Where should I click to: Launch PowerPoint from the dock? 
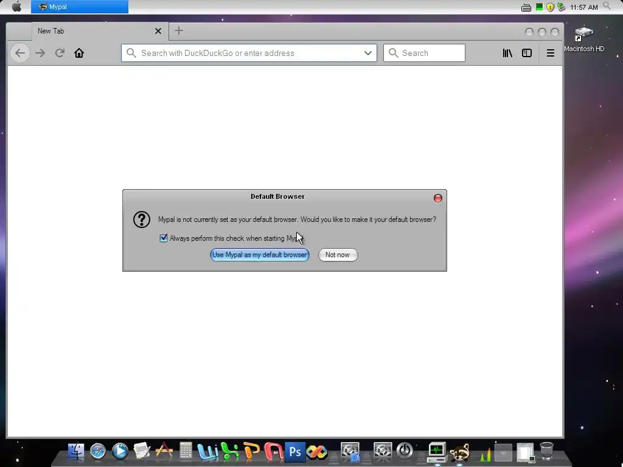point(252,452)
